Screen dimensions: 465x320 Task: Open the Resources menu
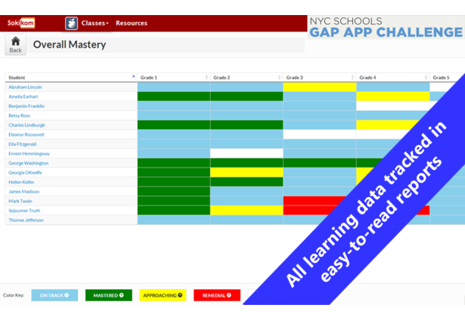(132, 23)
